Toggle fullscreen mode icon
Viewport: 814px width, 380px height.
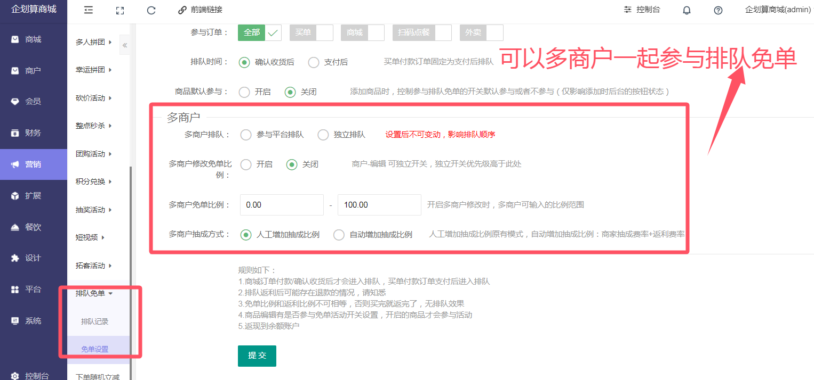click(x=120, y=10)
